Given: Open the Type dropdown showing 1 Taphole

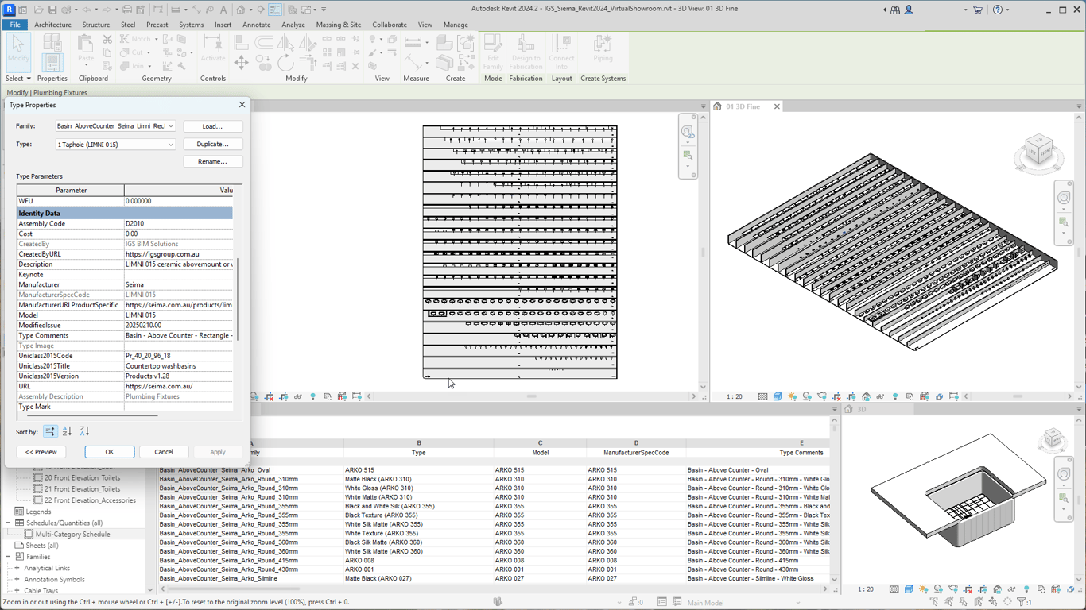Looking at the screenshot, I should point(170,145).
